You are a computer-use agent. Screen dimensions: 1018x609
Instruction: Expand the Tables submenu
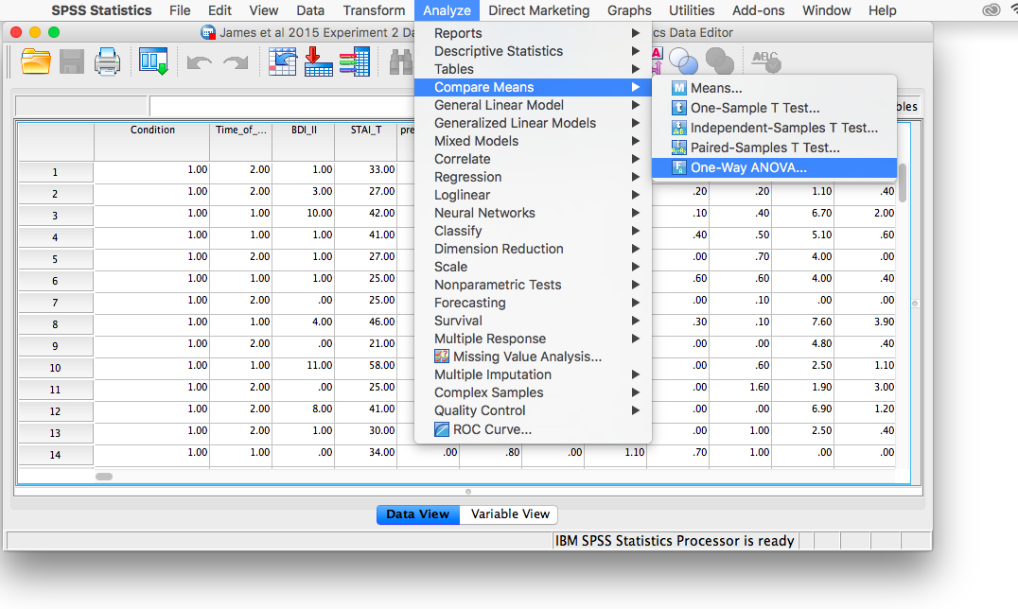coord(533,69)
